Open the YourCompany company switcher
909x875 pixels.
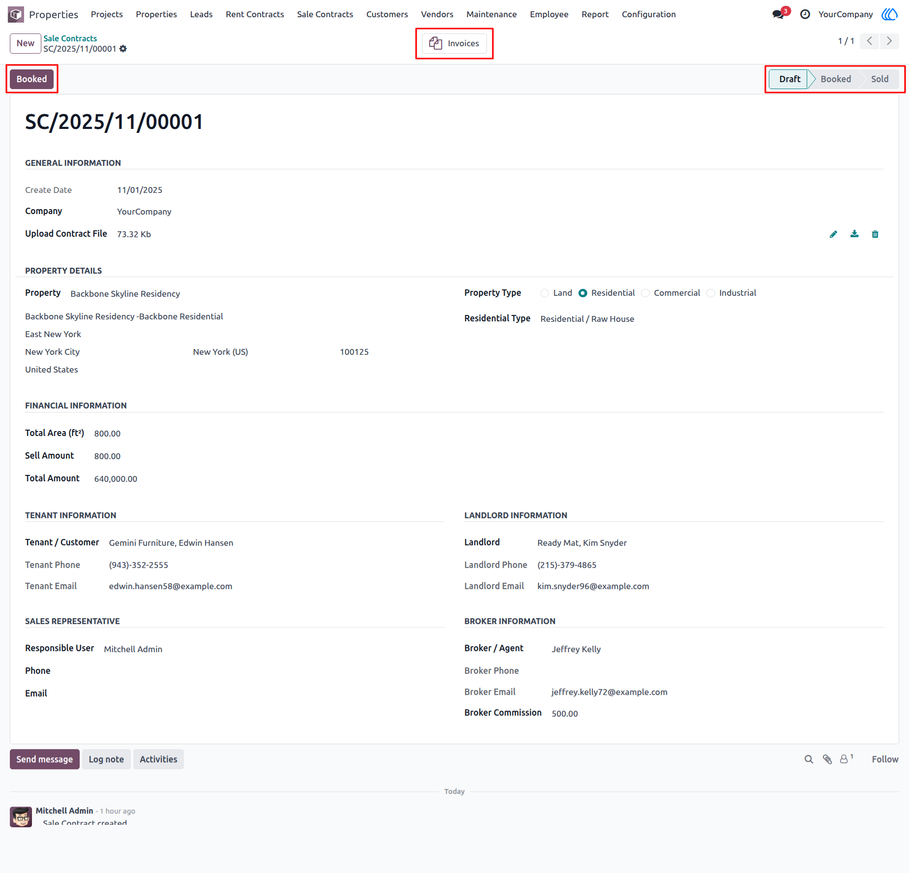(x=846, y=14)
